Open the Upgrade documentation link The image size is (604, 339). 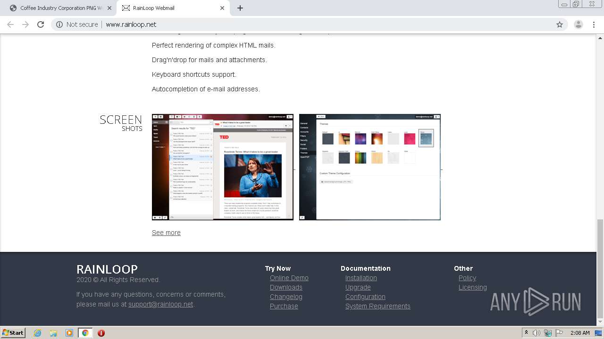358,287
